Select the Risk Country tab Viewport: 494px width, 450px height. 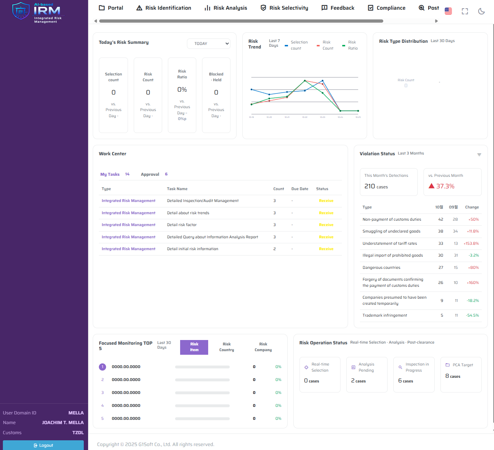tap(227, 347)
